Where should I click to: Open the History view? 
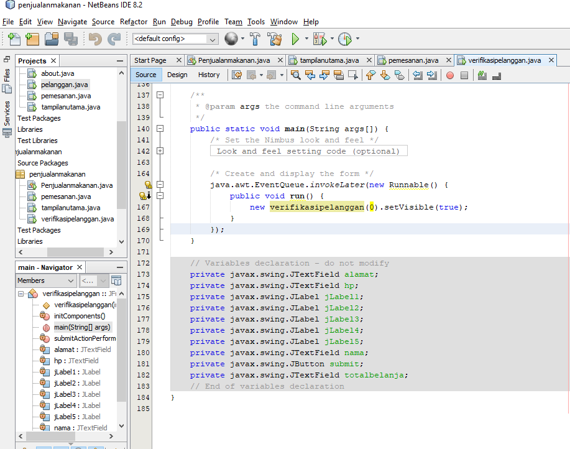[209, 75]
